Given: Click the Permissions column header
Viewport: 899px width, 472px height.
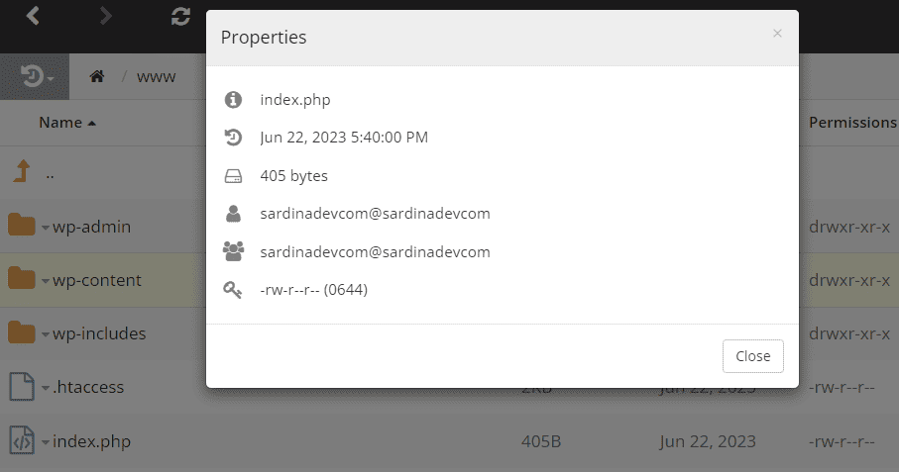Looking at the screenshot, I should coord(852,123).
